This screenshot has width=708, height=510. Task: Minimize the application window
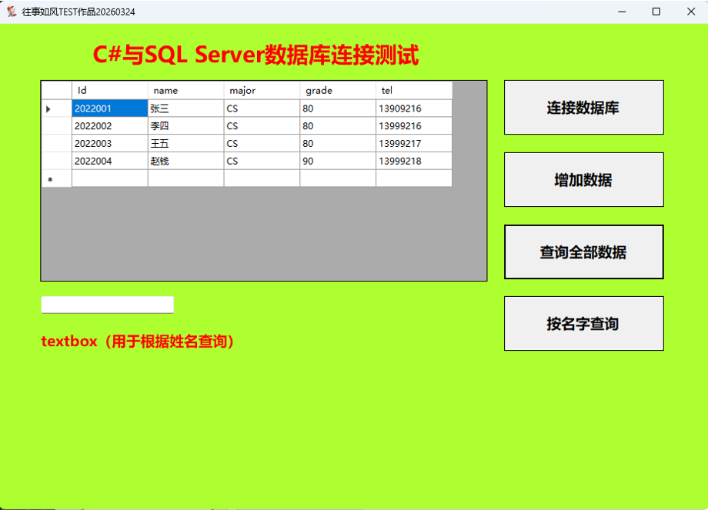620,12
